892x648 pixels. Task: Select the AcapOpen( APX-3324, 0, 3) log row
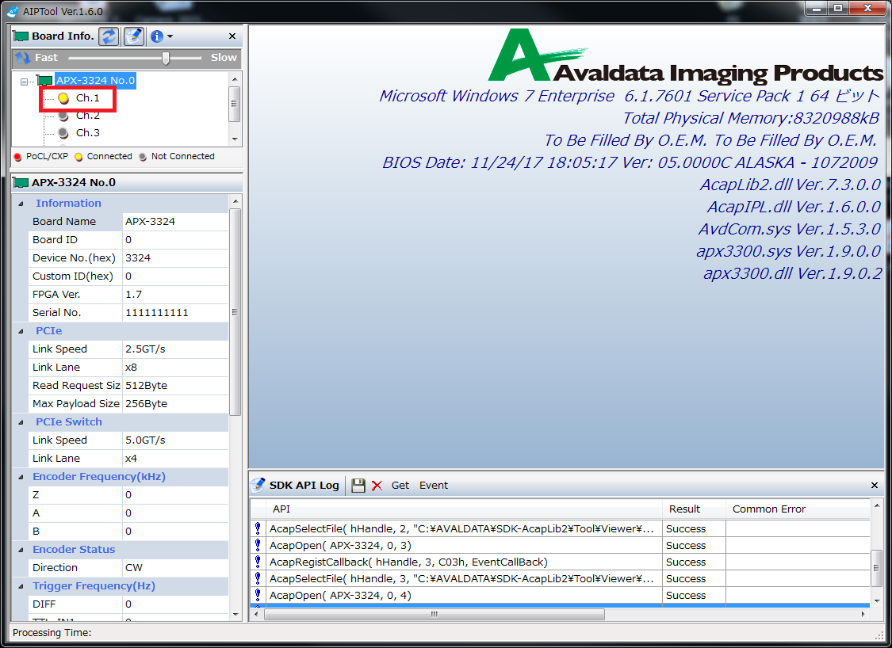[561, 546]
